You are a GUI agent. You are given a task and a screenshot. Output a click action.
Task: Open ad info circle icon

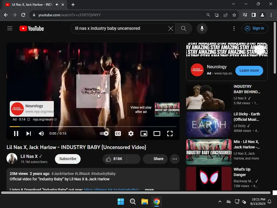(28, 119)
